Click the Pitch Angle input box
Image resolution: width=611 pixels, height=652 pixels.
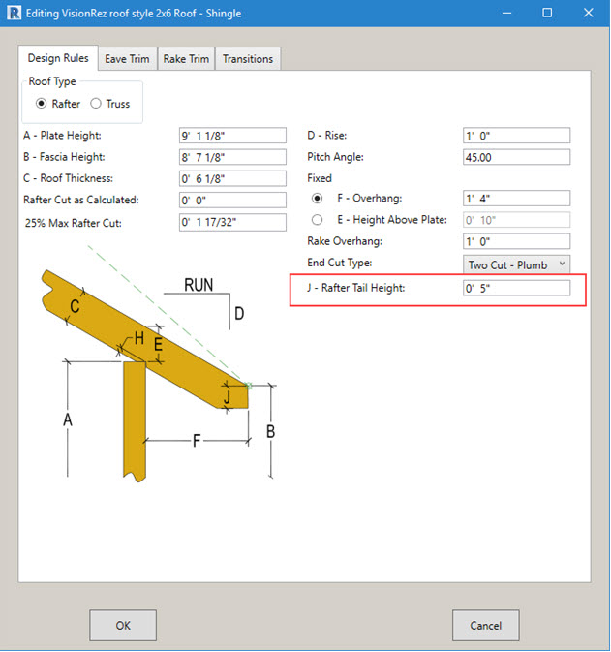click(x=516, y=157)
